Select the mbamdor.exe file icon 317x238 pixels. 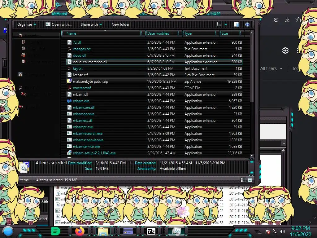click(69, 114)
